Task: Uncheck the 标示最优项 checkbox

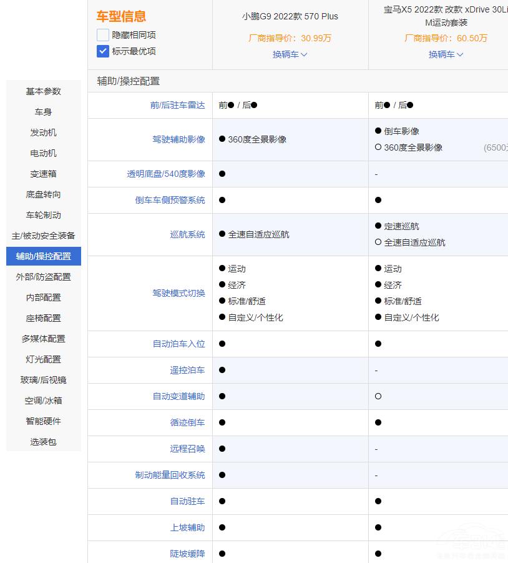Action: (x=103, y=51)
